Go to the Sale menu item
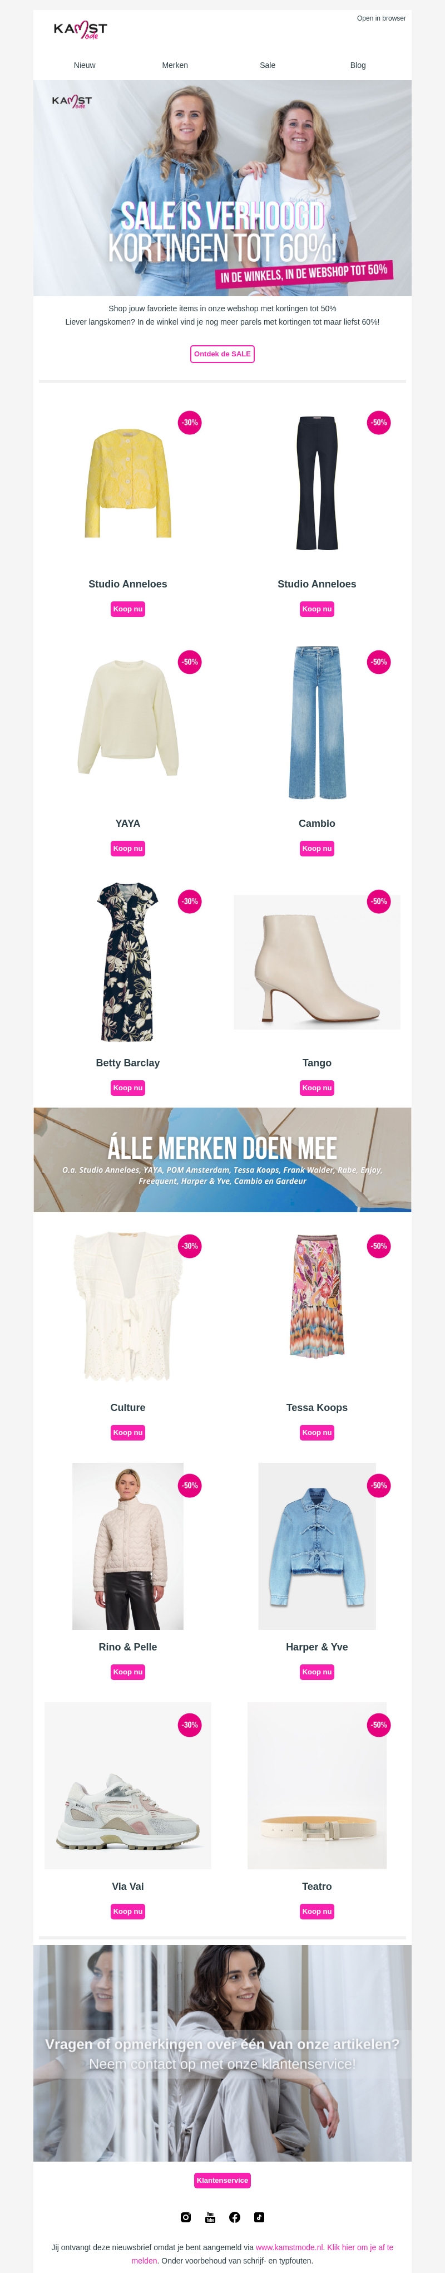The height and width of the screenshot is (2273, 445). 268,65
